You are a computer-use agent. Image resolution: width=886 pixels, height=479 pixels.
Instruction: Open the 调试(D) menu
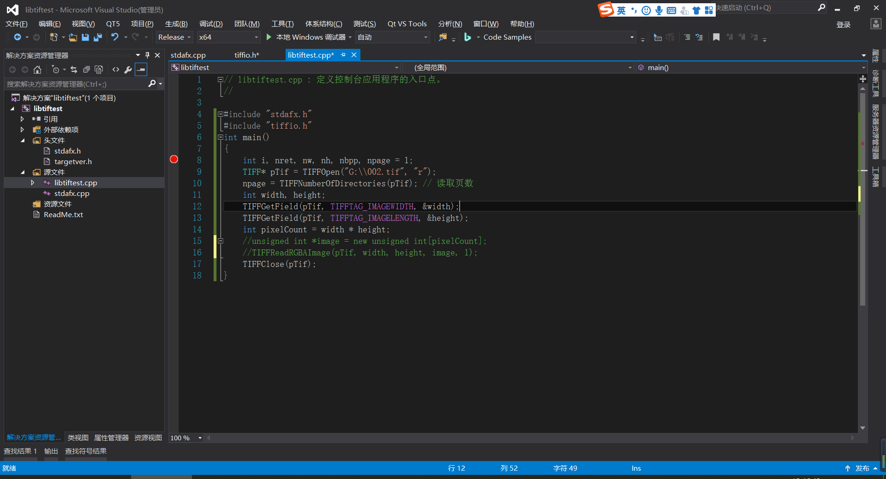(210, 24)
